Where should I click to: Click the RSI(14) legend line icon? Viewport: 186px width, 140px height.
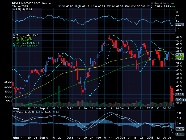click(14, 10)
